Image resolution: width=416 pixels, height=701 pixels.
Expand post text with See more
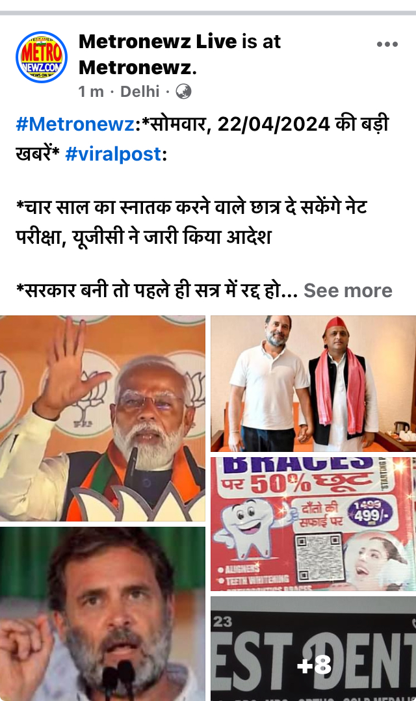tap(348, 291)
